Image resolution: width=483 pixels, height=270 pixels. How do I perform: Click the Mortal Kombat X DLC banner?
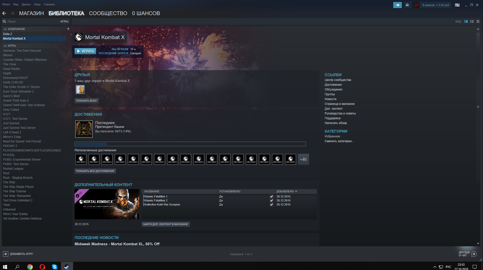pyautogui.click(x=107, y=204)
